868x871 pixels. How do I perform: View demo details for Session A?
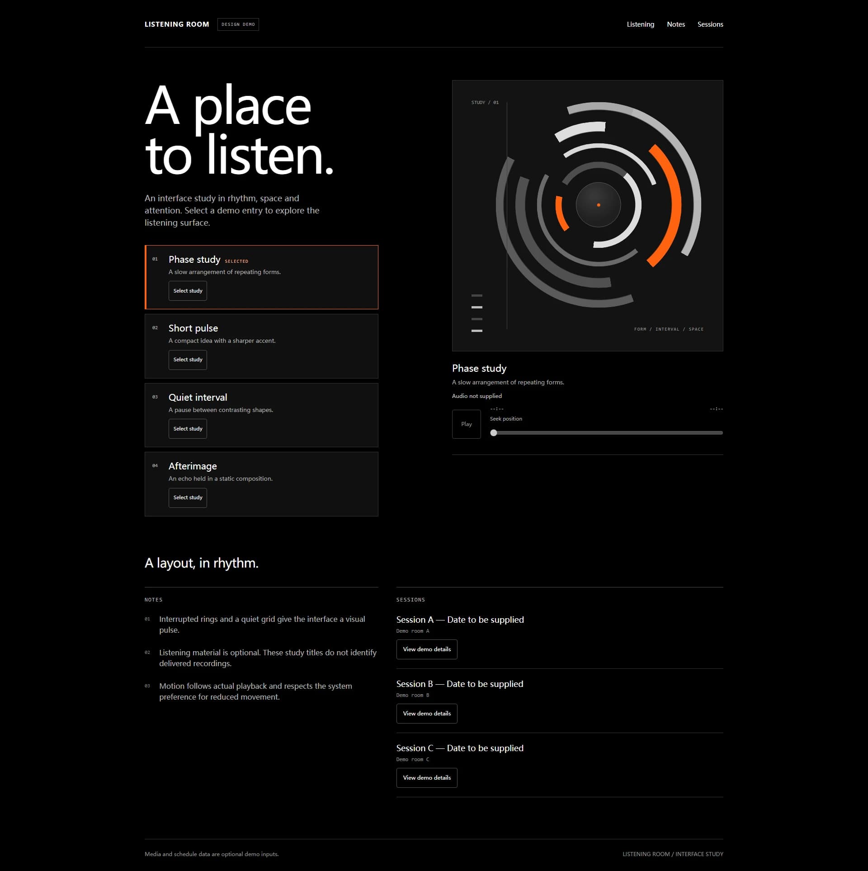click(427, 649)
